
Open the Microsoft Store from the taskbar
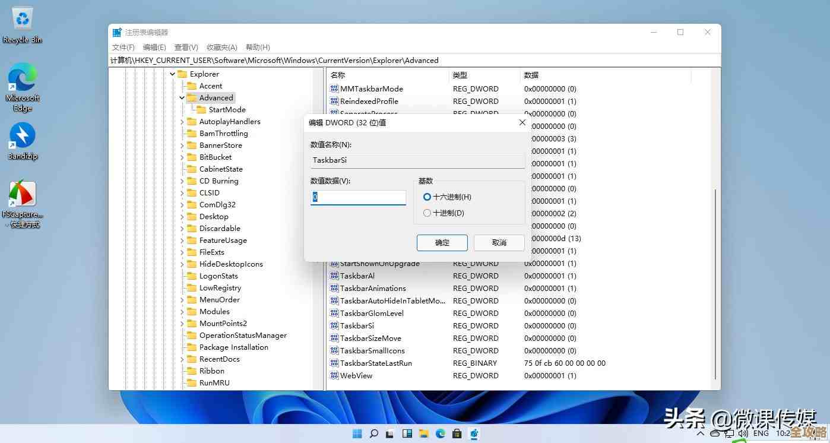457,433
